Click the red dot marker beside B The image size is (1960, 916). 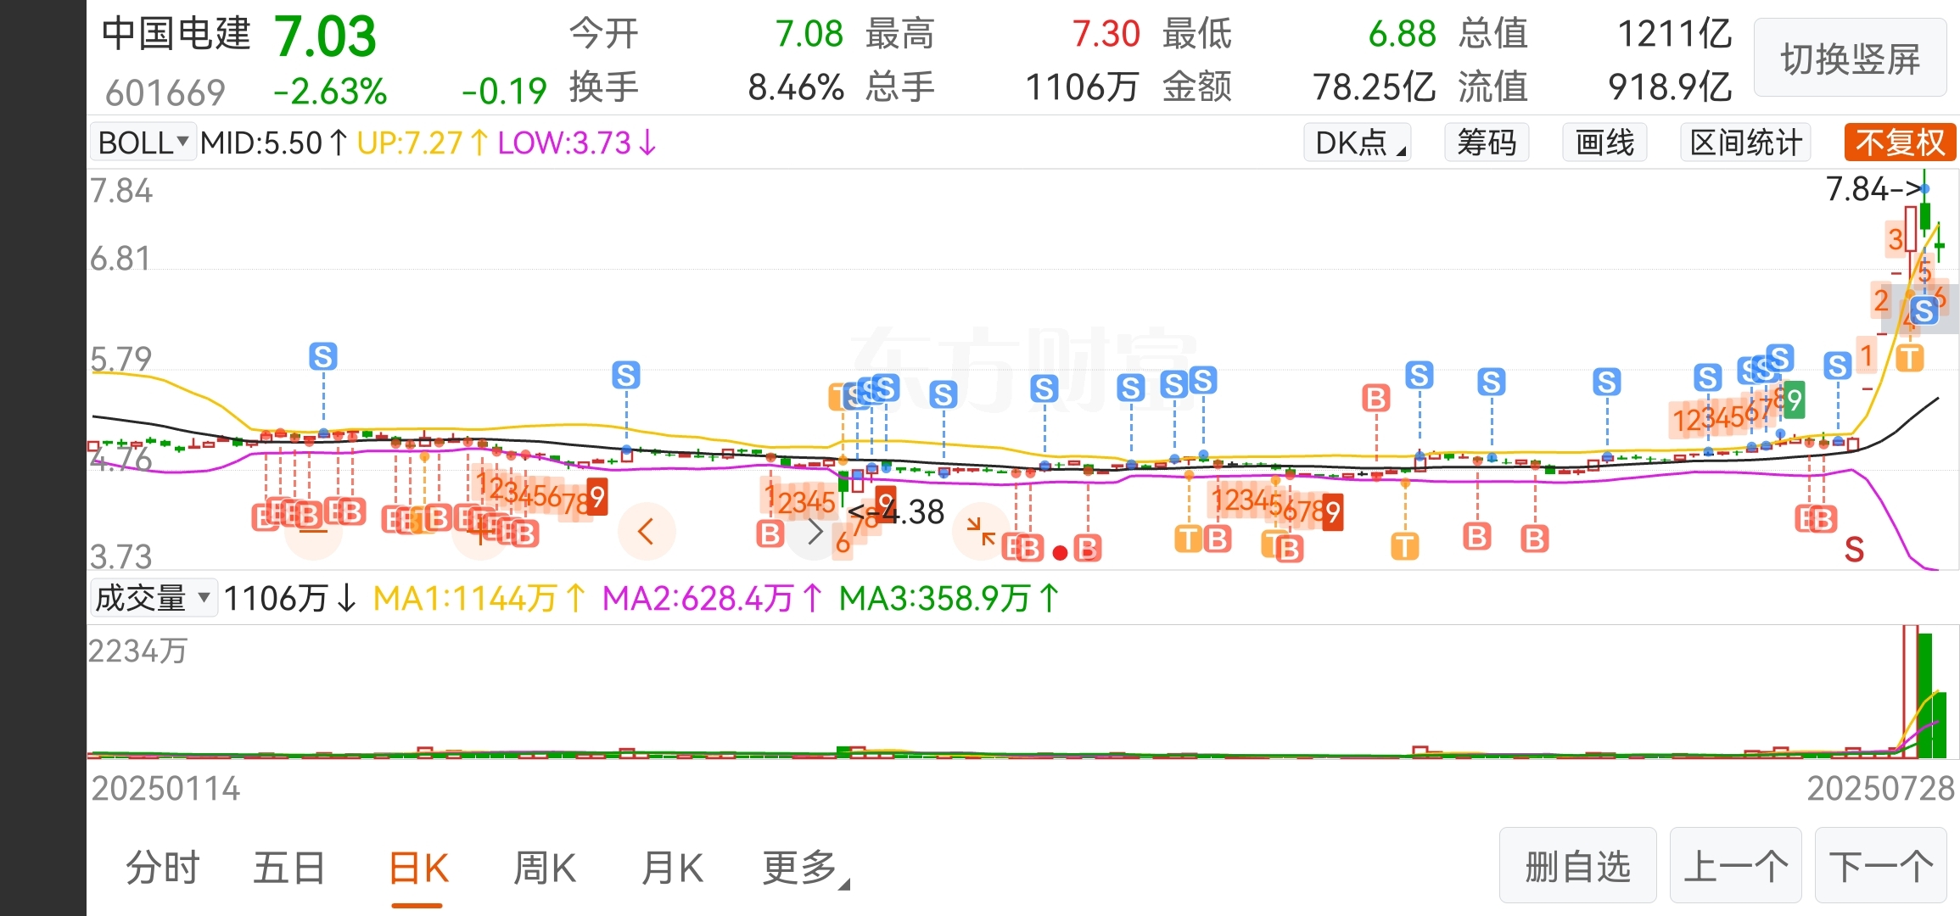point(1060,553)
